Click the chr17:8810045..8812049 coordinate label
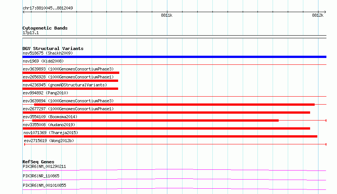Viewport: 337px width, 194px height. 48,8
